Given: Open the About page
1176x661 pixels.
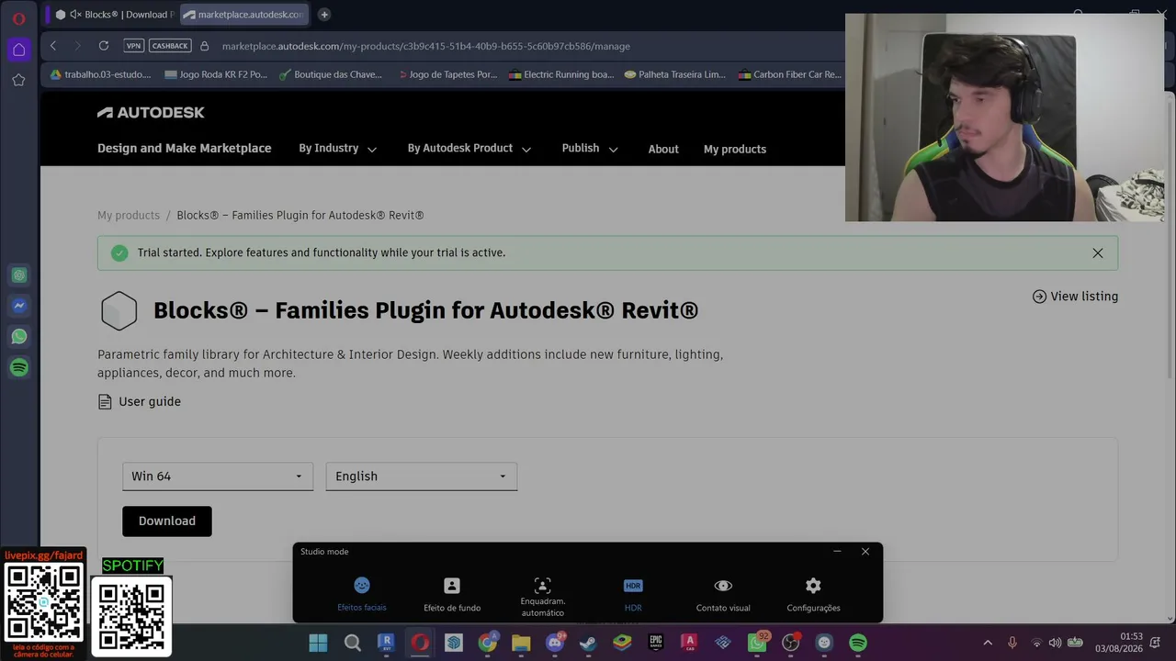Looking at the screenshot, I should pyautogui.click(x=663, y=149).
